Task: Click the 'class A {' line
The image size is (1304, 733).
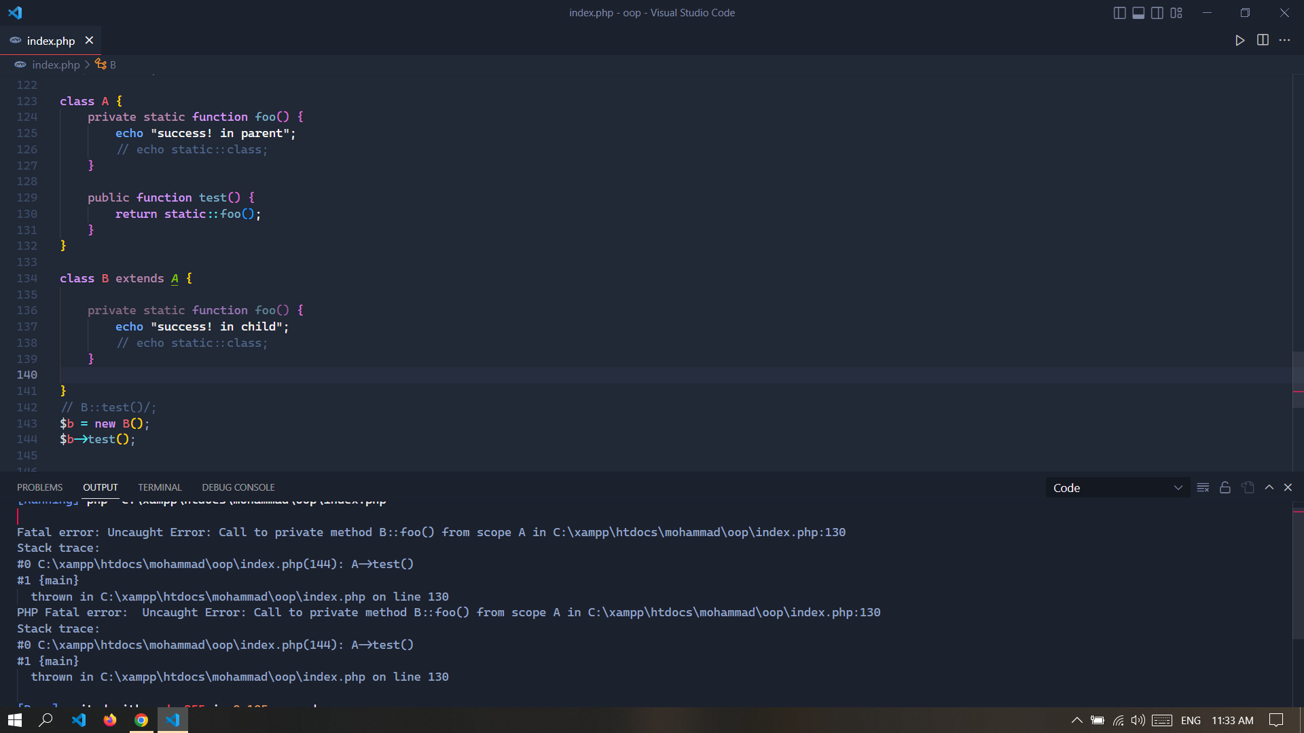Action: pyautogui.click(x=91, y=101)
